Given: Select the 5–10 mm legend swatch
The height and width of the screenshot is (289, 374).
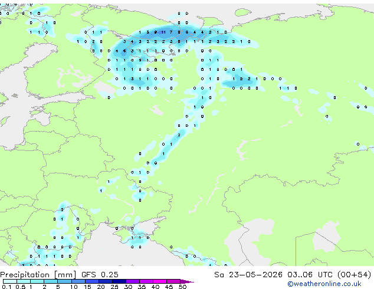Looking at the screenshot, I should point(64,281).
